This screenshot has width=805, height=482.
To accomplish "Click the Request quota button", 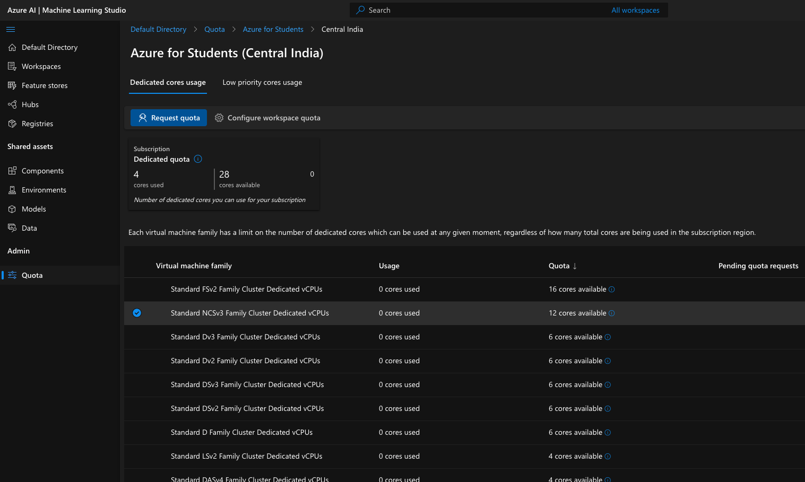I will click(169, 118).
